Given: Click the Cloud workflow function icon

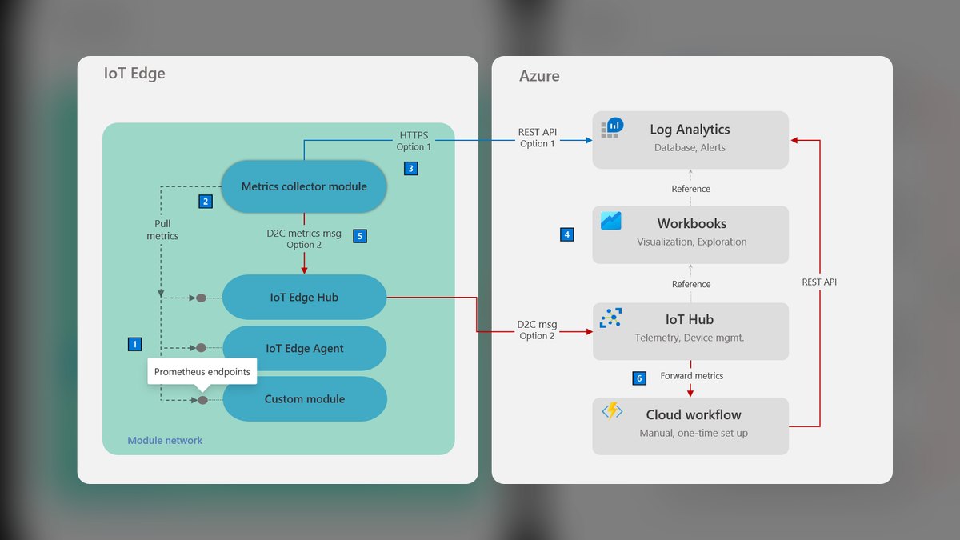Looking at the screenshot, I should click(x=612, y=411).
